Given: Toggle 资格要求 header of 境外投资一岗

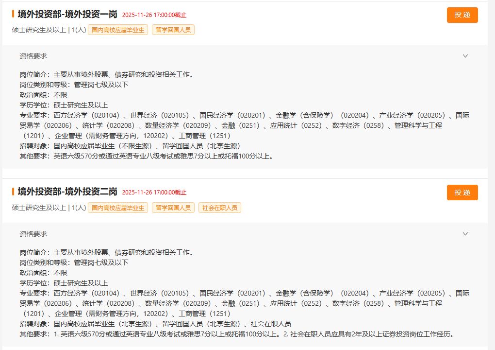Looking at the screenshot, I should (x=33, y=56).
